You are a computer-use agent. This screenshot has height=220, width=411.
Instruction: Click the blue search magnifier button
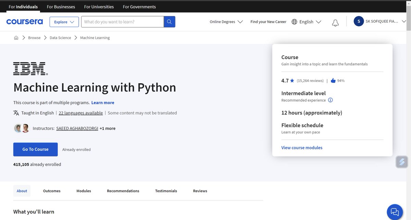(170, 22)
